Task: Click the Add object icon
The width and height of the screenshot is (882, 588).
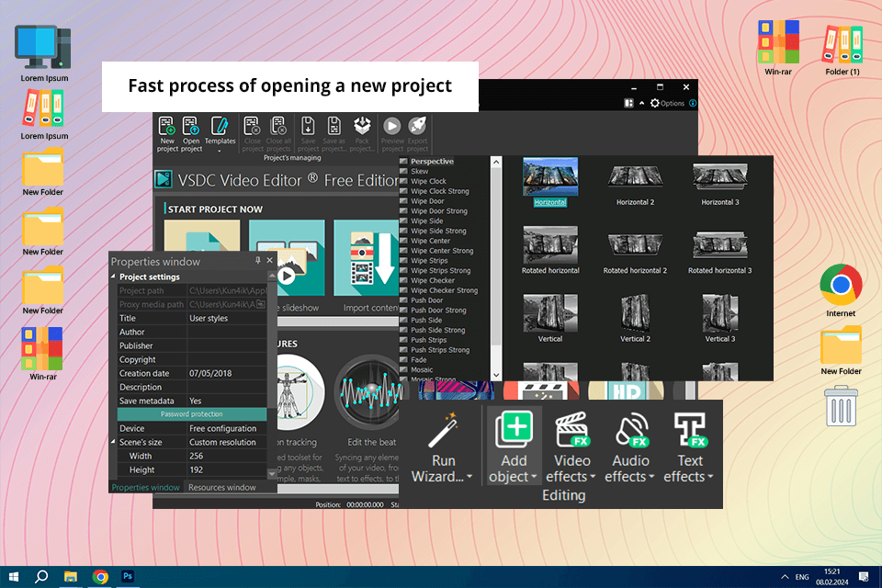Action: 514,431
